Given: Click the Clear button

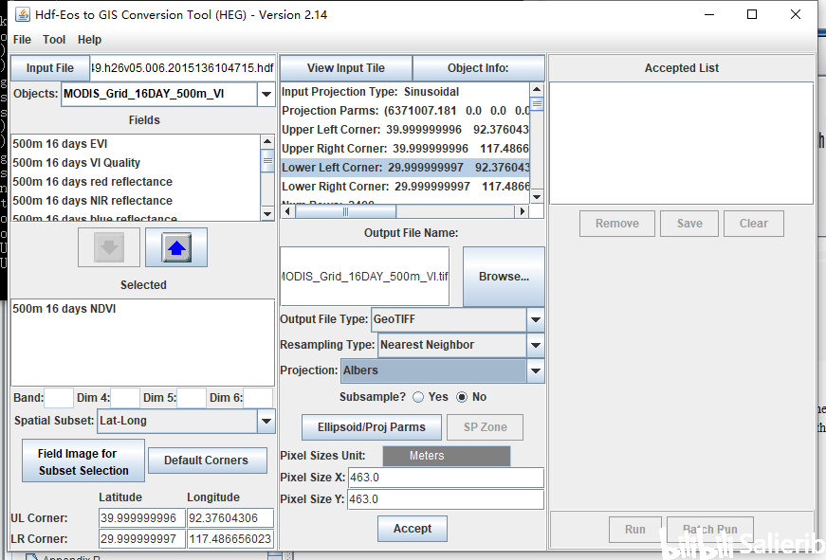Looking at the screenshot, I should [754, 224].
